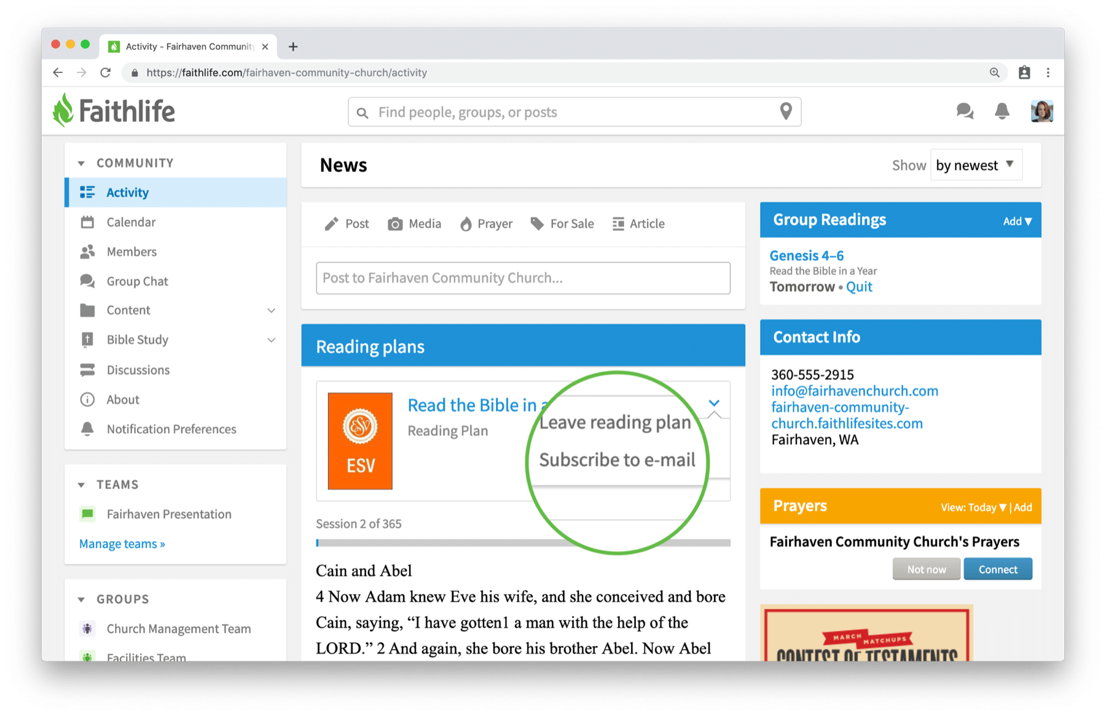Viewport: 1106px width, 716px height.
Task: Open the notifications bell in header
Action: 1002,111
